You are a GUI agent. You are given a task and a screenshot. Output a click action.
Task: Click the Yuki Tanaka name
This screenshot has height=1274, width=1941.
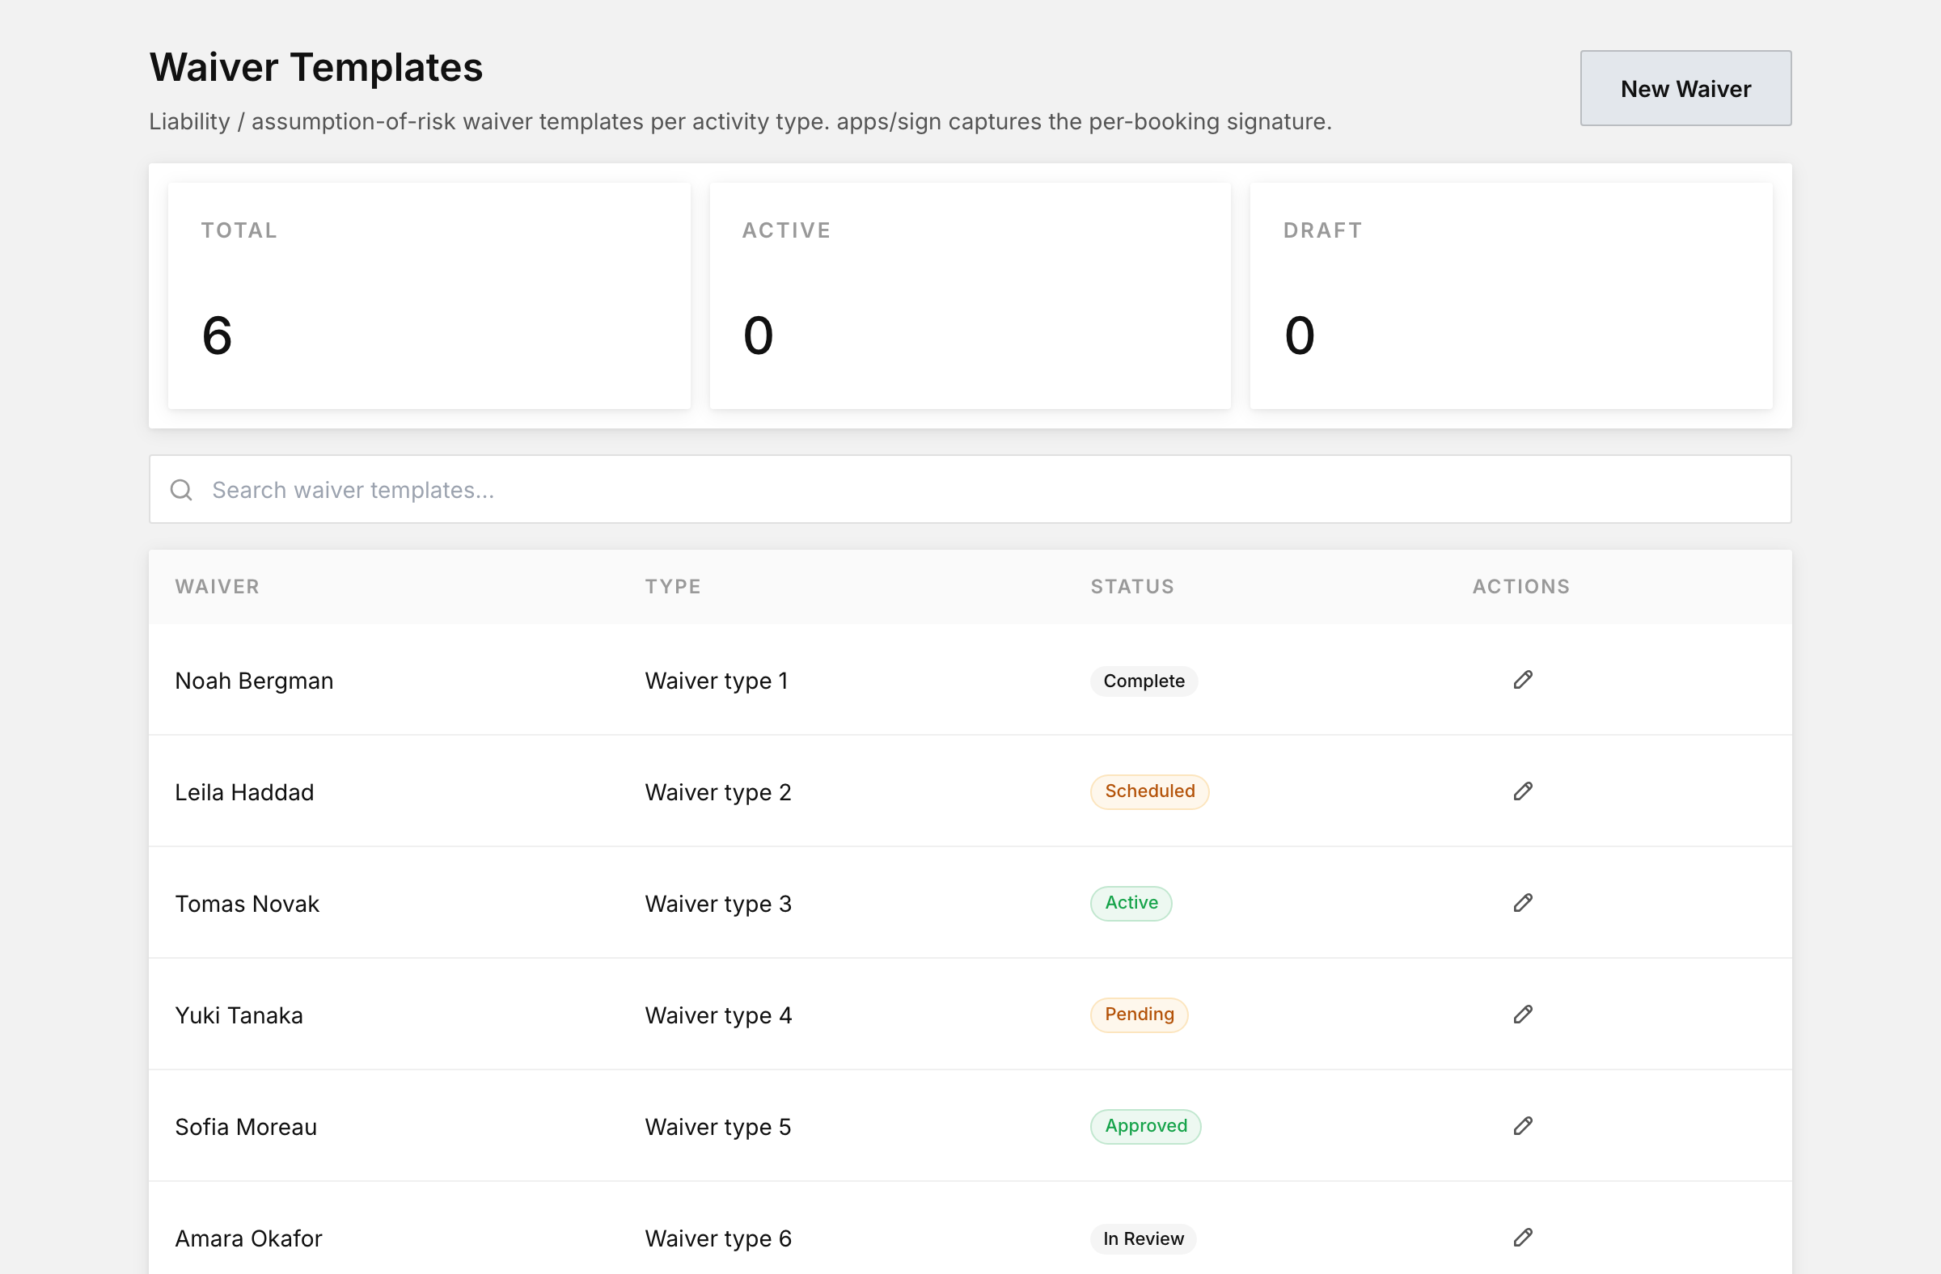pos(238,1015)
